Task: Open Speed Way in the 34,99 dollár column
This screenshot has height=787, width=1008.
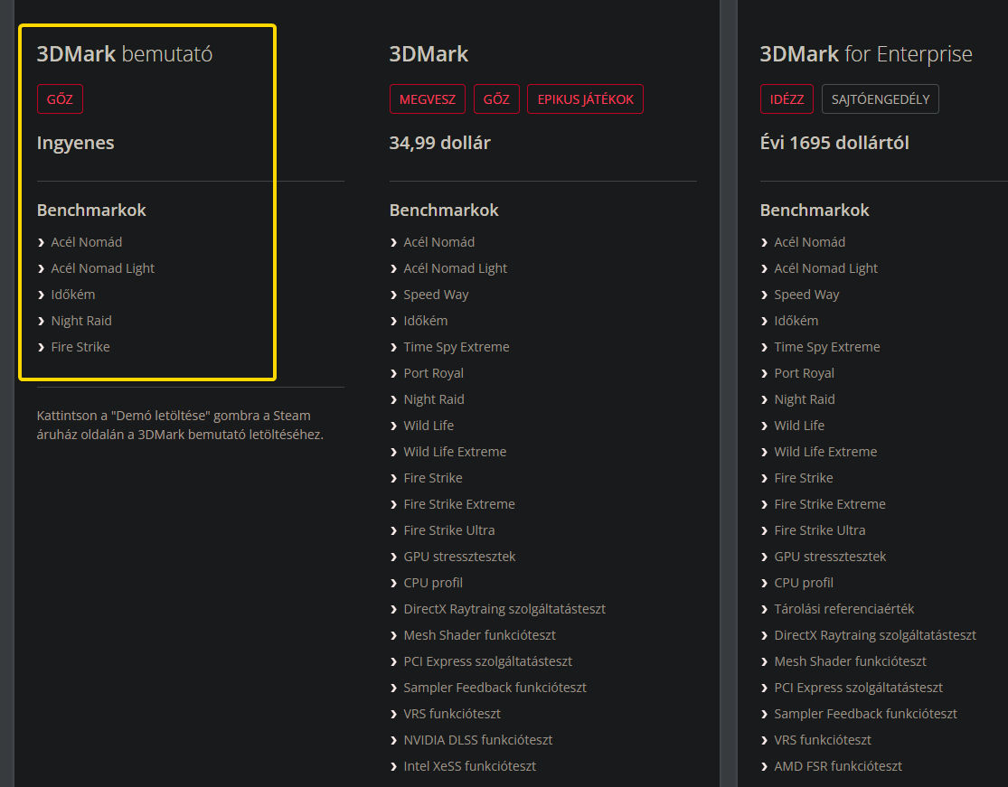Action: point(436,295)
